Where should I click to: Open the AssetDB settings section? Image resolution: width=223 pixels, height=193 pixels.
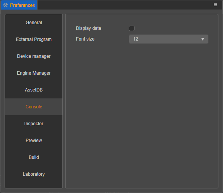coord(34,90)
